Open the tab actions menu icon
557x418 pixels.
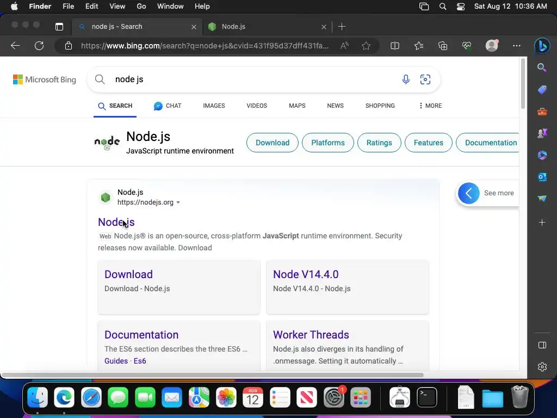click(59, 27)
